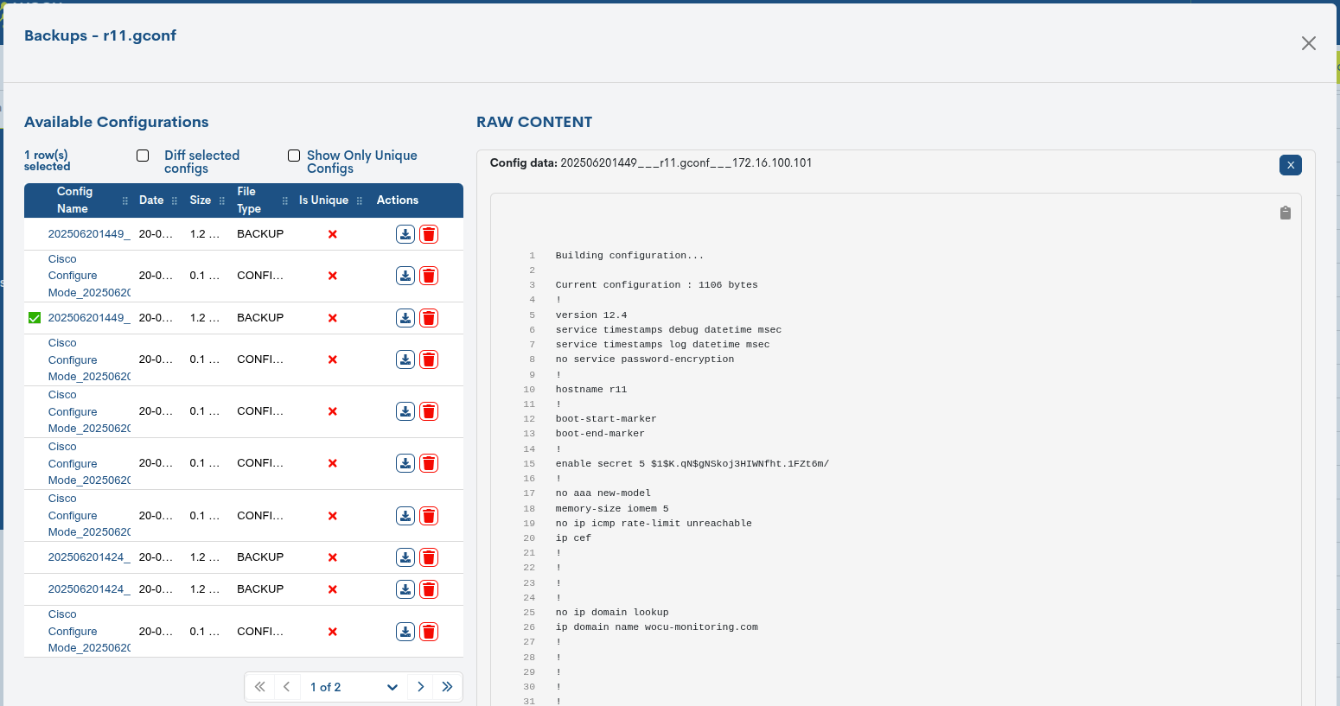This screenshot has height=706, width=1340.
Task: Open the Cisco Configure Mode_2025062 config link
Action: click(x=87, y=275)
